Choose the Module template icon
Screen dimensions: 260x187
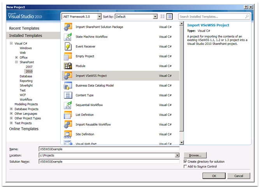pyautogui.click(x=68, y=66)
